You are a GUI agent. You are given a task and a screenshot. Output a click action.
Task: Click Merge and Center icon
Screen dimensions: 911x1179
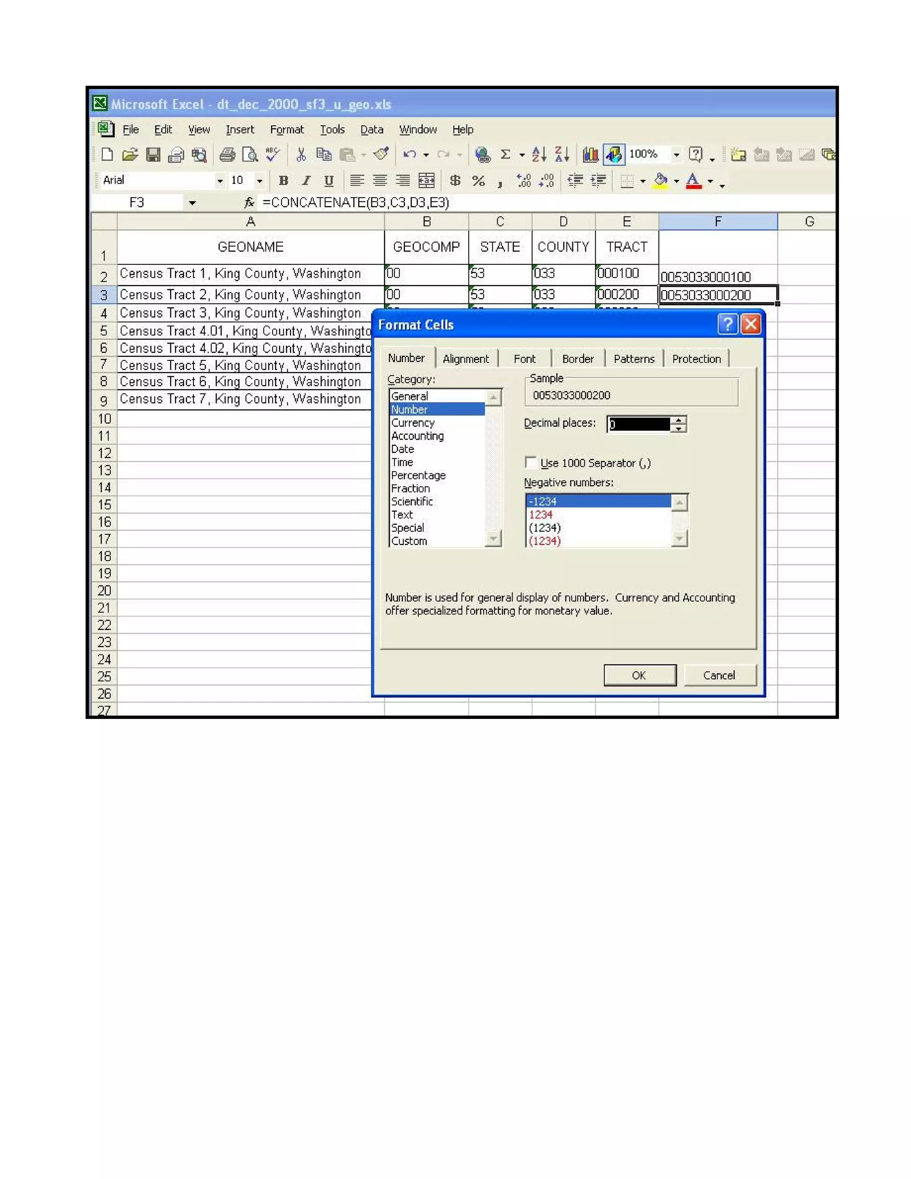tap(426, 181)
